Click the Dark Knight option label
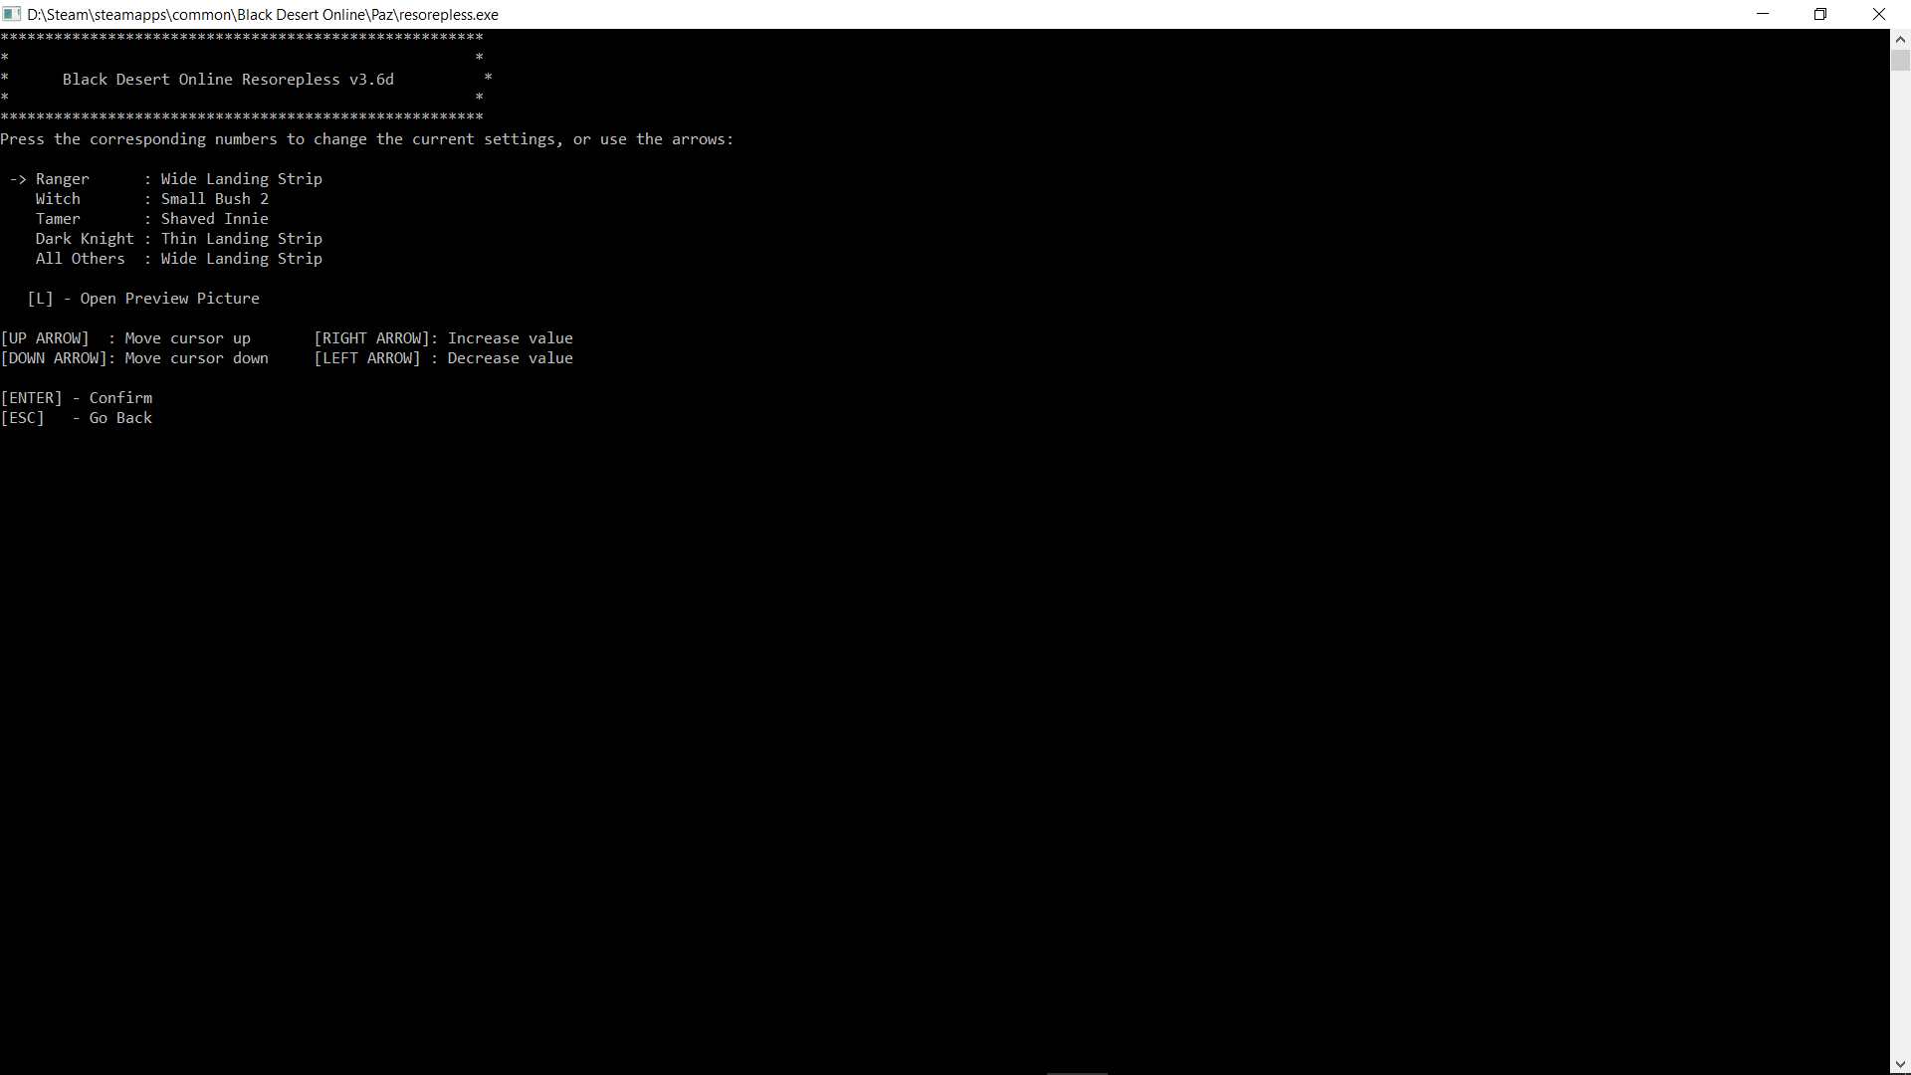Viewport: 1911px width, 1075px height. (85, 239)
